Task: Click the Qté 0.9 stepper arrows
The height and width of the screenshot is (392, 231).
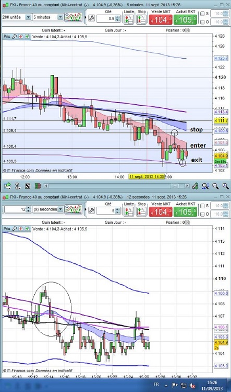Action: click(118, 18)
